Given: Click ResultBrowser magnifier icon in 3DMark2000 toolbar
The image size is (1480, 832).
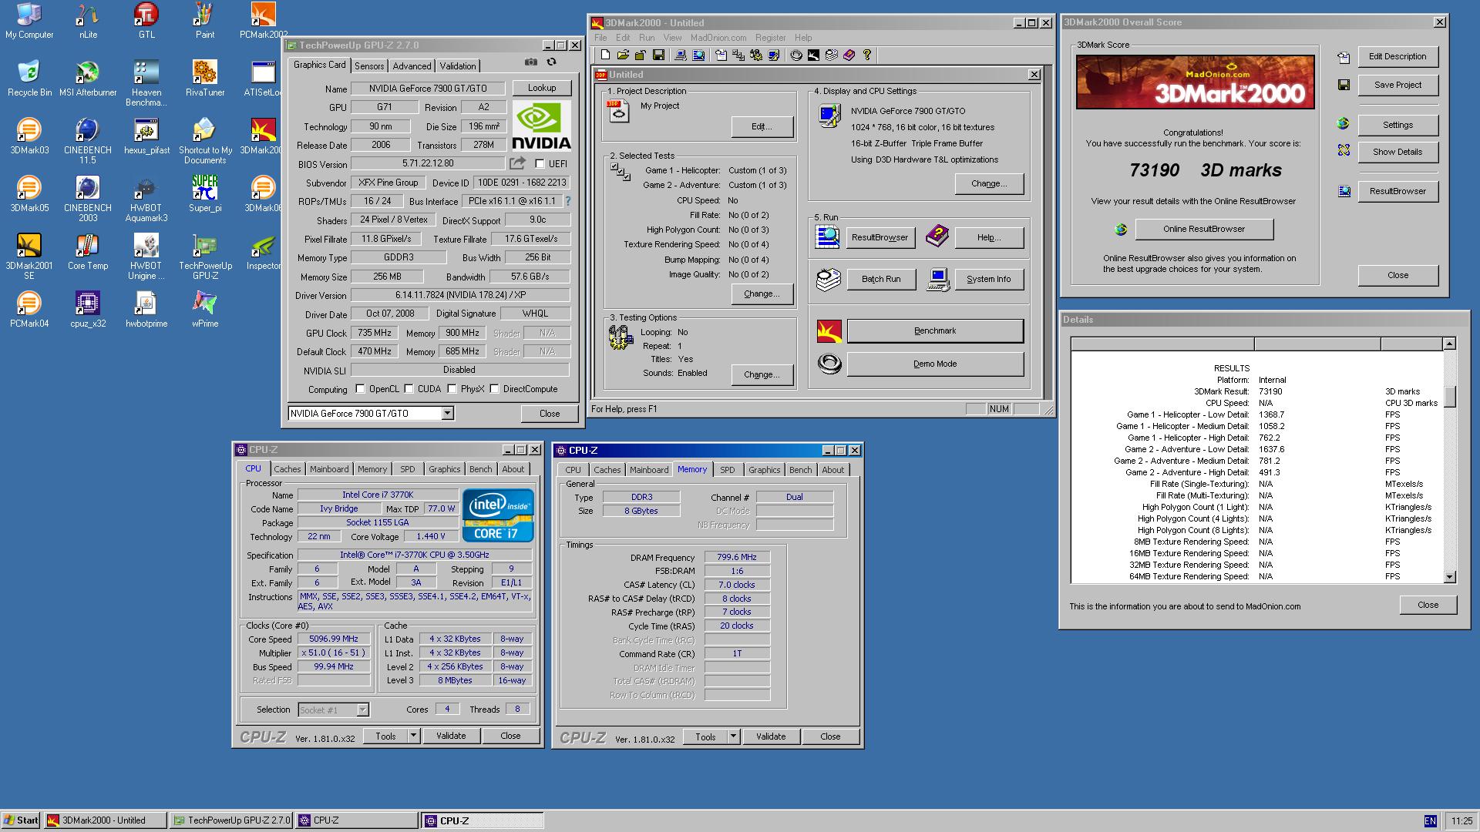Looking at the screenshot, I should [x=698, y=55].
